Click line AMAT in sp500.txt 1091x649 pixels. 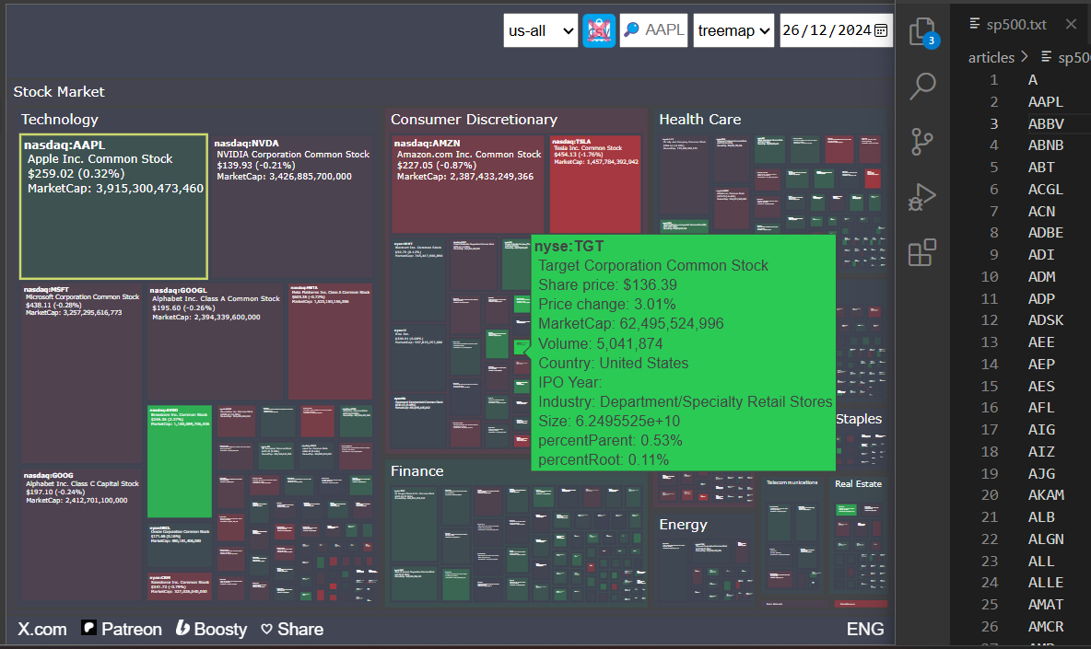pos(1046,605)
